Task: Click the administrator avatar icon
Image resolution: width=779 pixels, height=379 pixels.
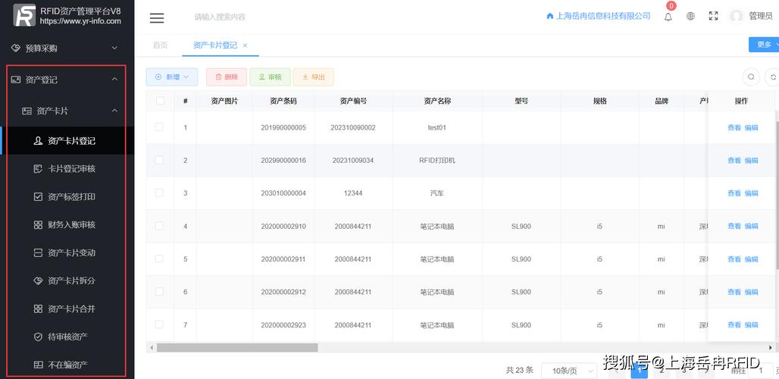Action: click(x=736, y=17)
